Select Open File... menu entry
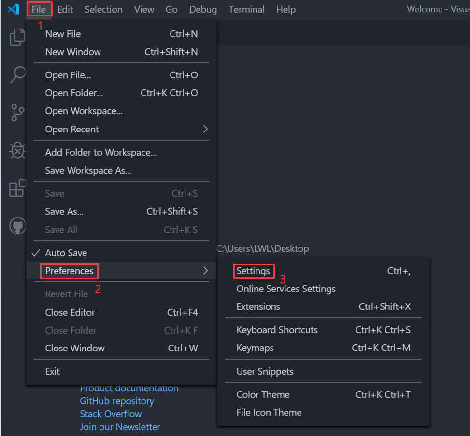 [121, 75]
